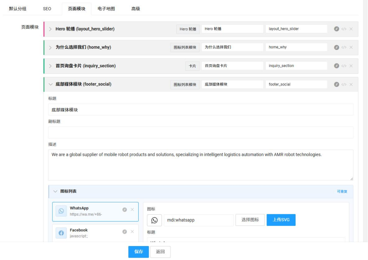Focus the layout_hero_slider identifier field
This screenshot has height=260, width=368.
(296, 29)
